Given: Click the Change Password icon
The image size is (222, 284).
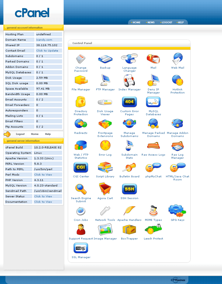Looking at the screenshot, I should 81,59.
